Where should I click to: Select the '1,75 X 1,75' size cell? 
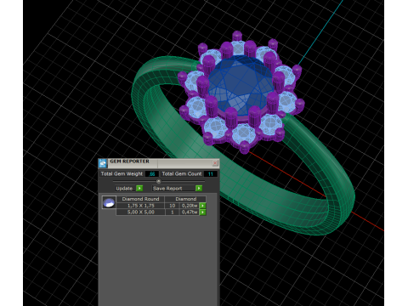coord(140,206)
